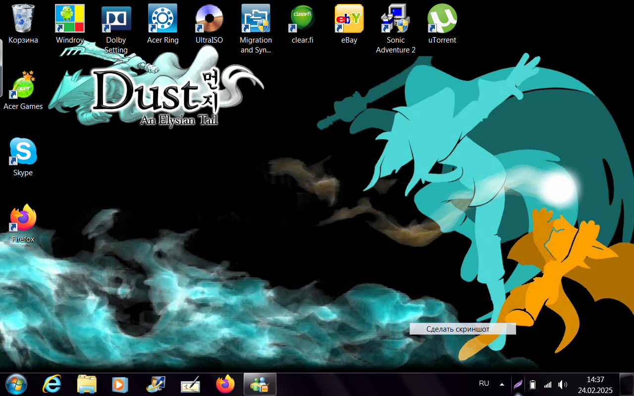Open the network signal tray icon
Screen dimensions: 634x396
coord(547,384)
